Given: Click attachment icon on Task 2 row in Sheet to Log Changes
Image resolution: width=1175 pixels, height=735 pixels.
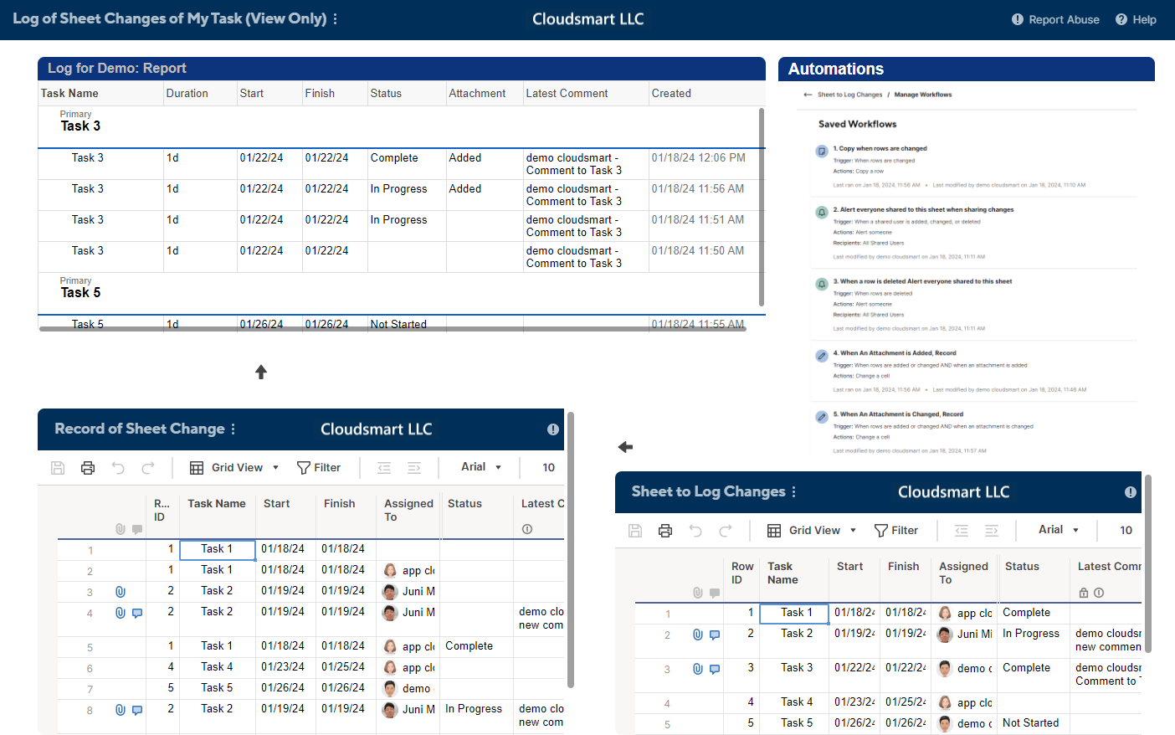Looking at the screenshot, I should click(x=698, y=635).
